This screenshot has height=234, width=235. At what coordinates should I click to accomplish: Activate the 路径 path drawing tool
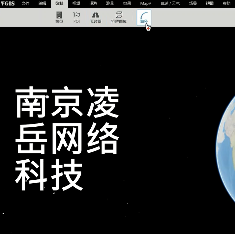144,17
